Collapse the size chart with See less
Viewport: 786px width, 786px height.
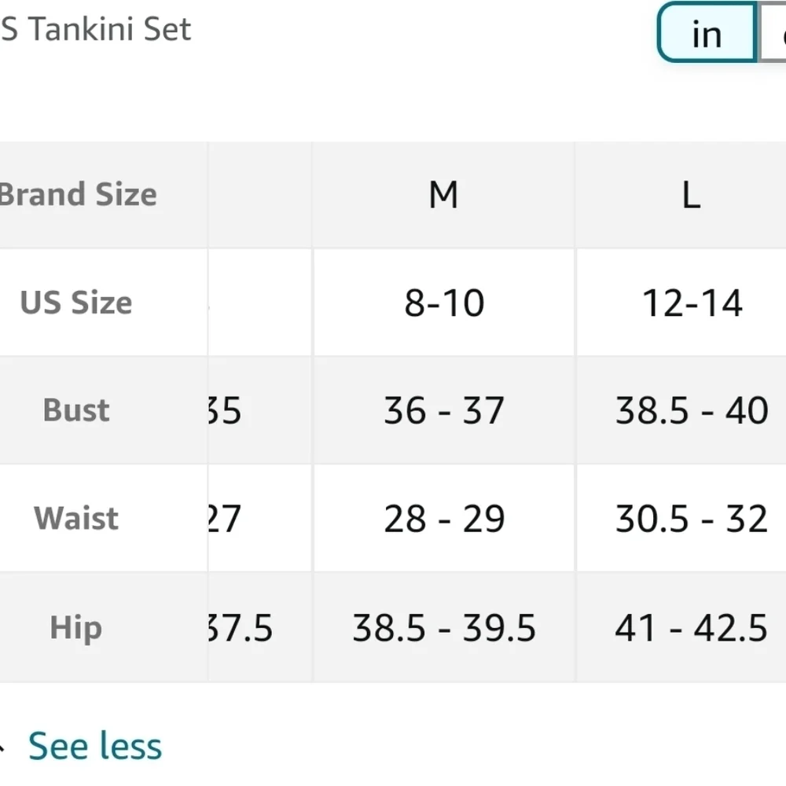[x=95, y=746]
